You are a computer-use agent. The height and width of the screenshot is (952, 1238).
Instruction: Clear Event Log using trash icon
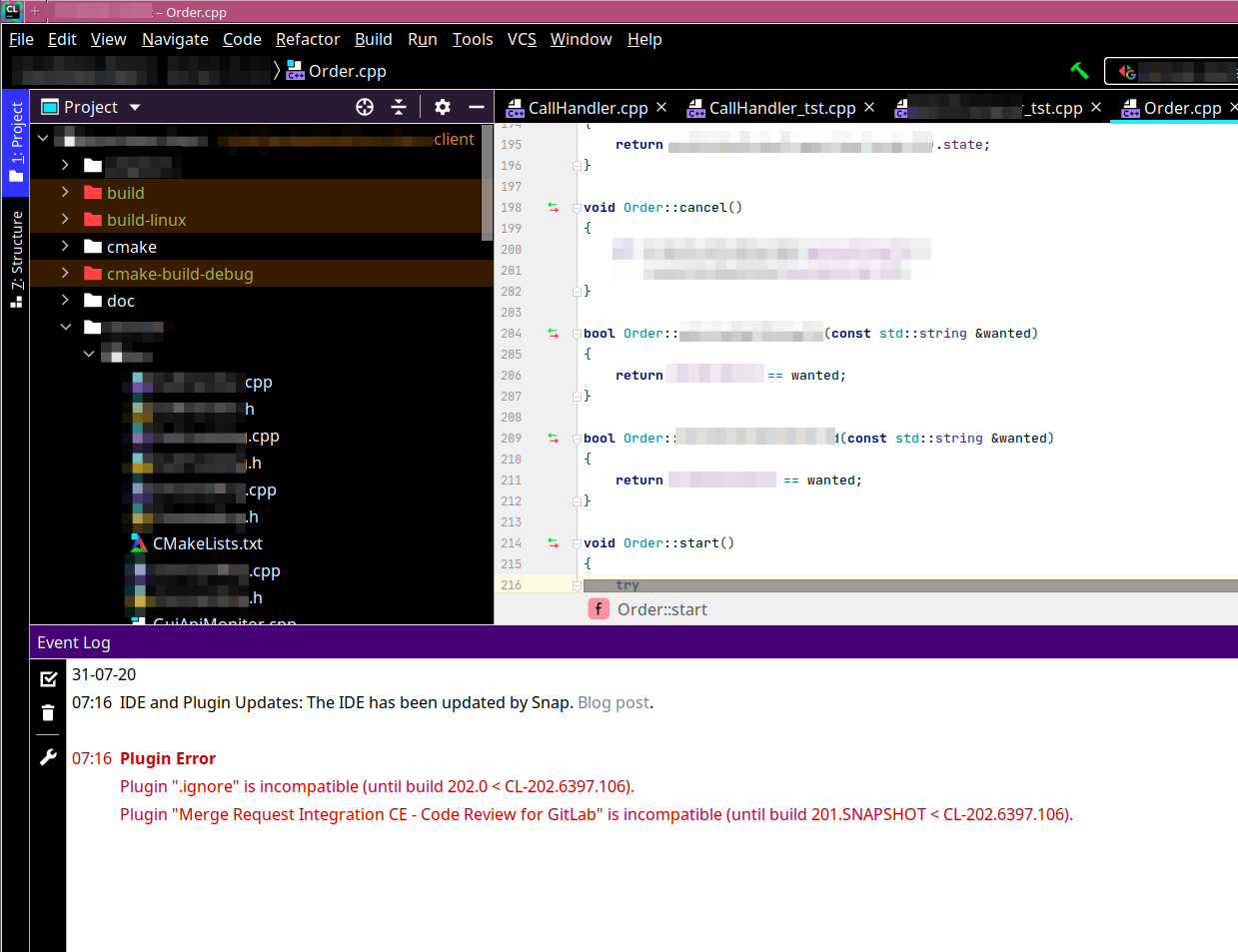tap(48, 712)
